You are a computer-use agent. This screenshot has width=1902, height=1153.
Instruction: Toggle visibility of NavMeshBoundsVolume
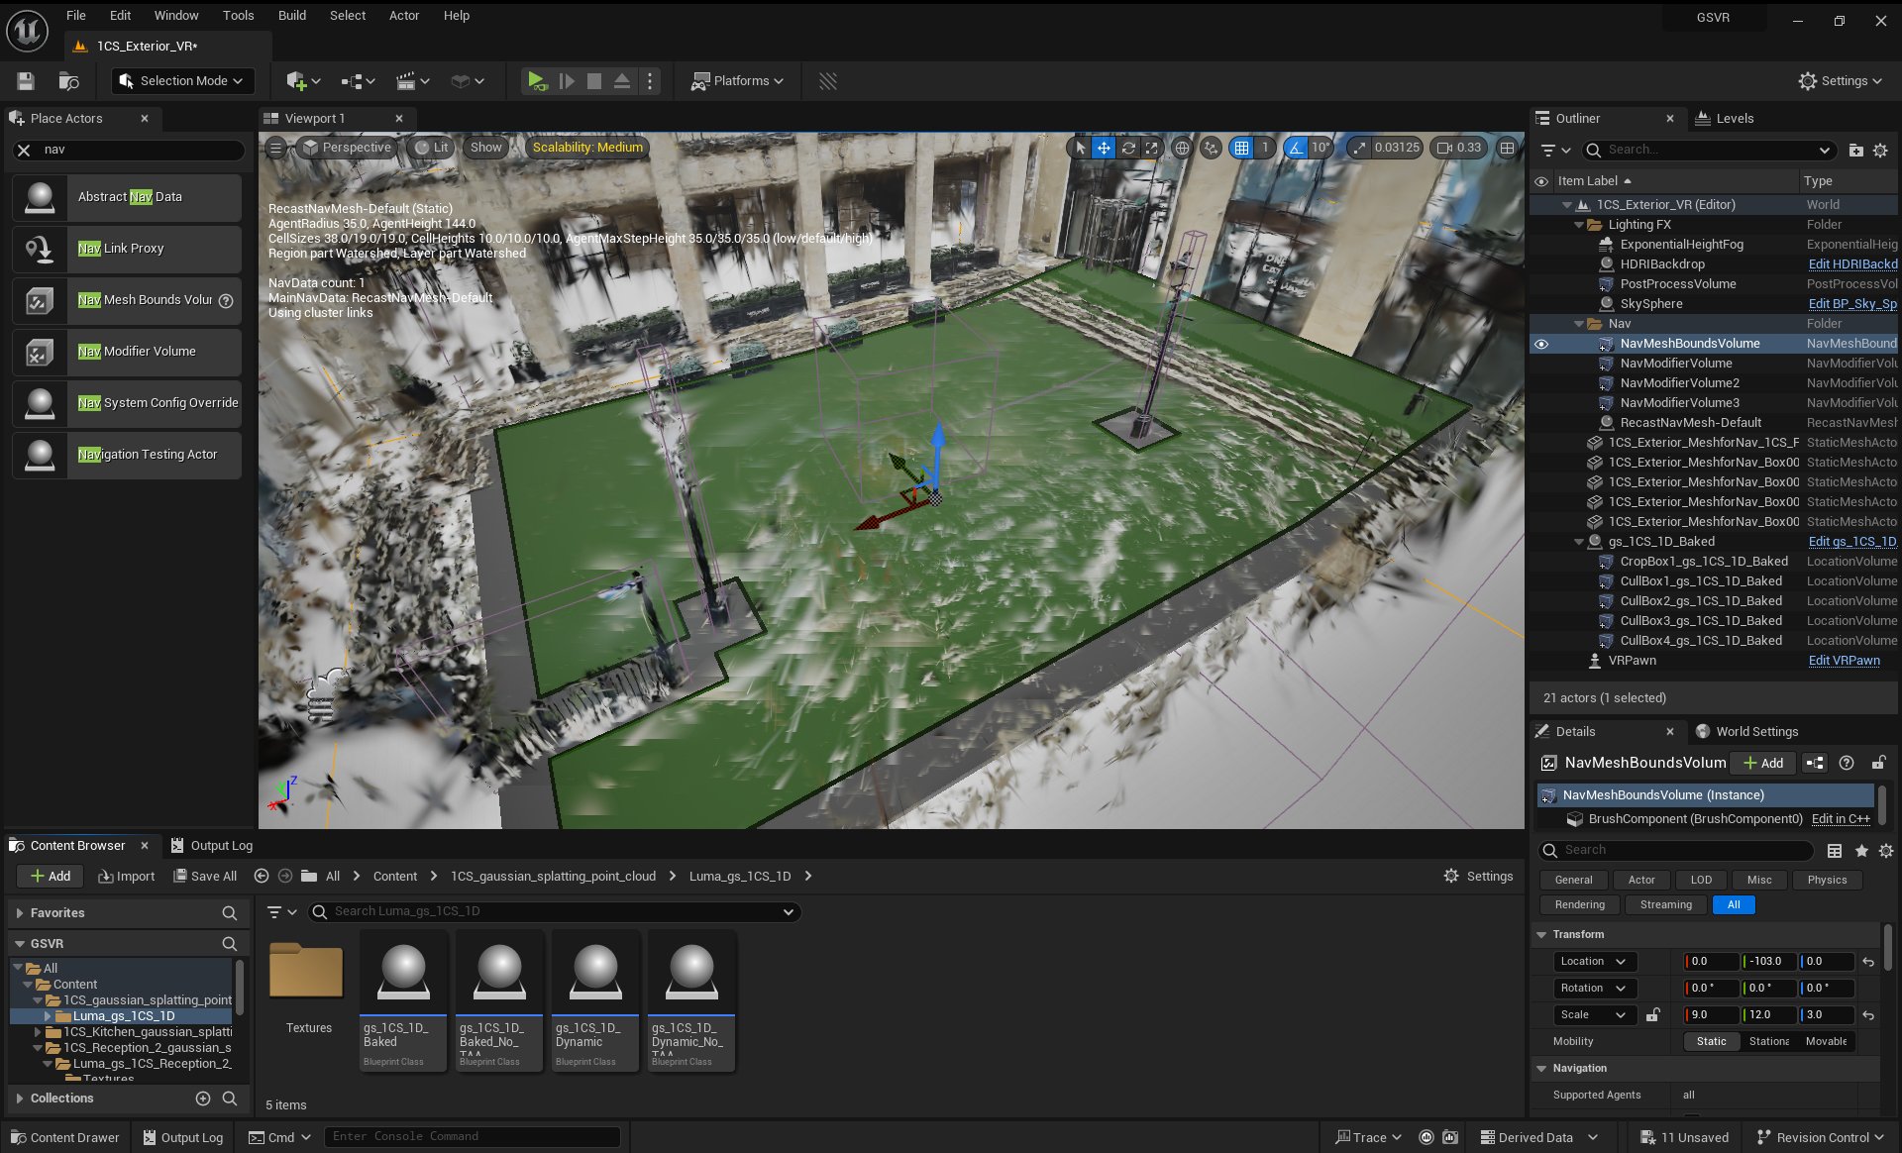1541,344
